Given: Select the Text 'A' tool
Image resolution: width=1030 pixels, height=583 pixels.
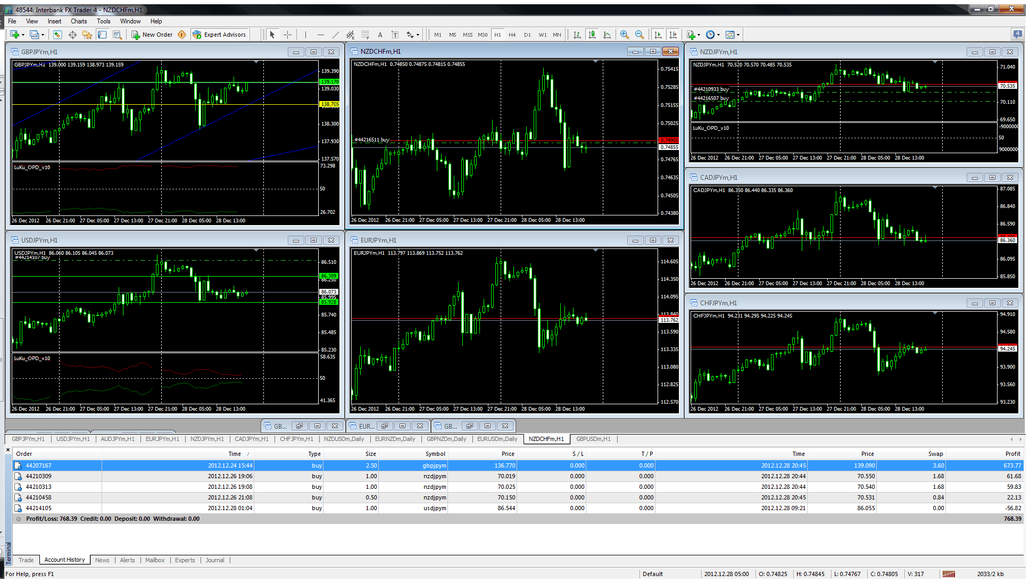Looking at the screenshot, I should [x=380, y=35].
